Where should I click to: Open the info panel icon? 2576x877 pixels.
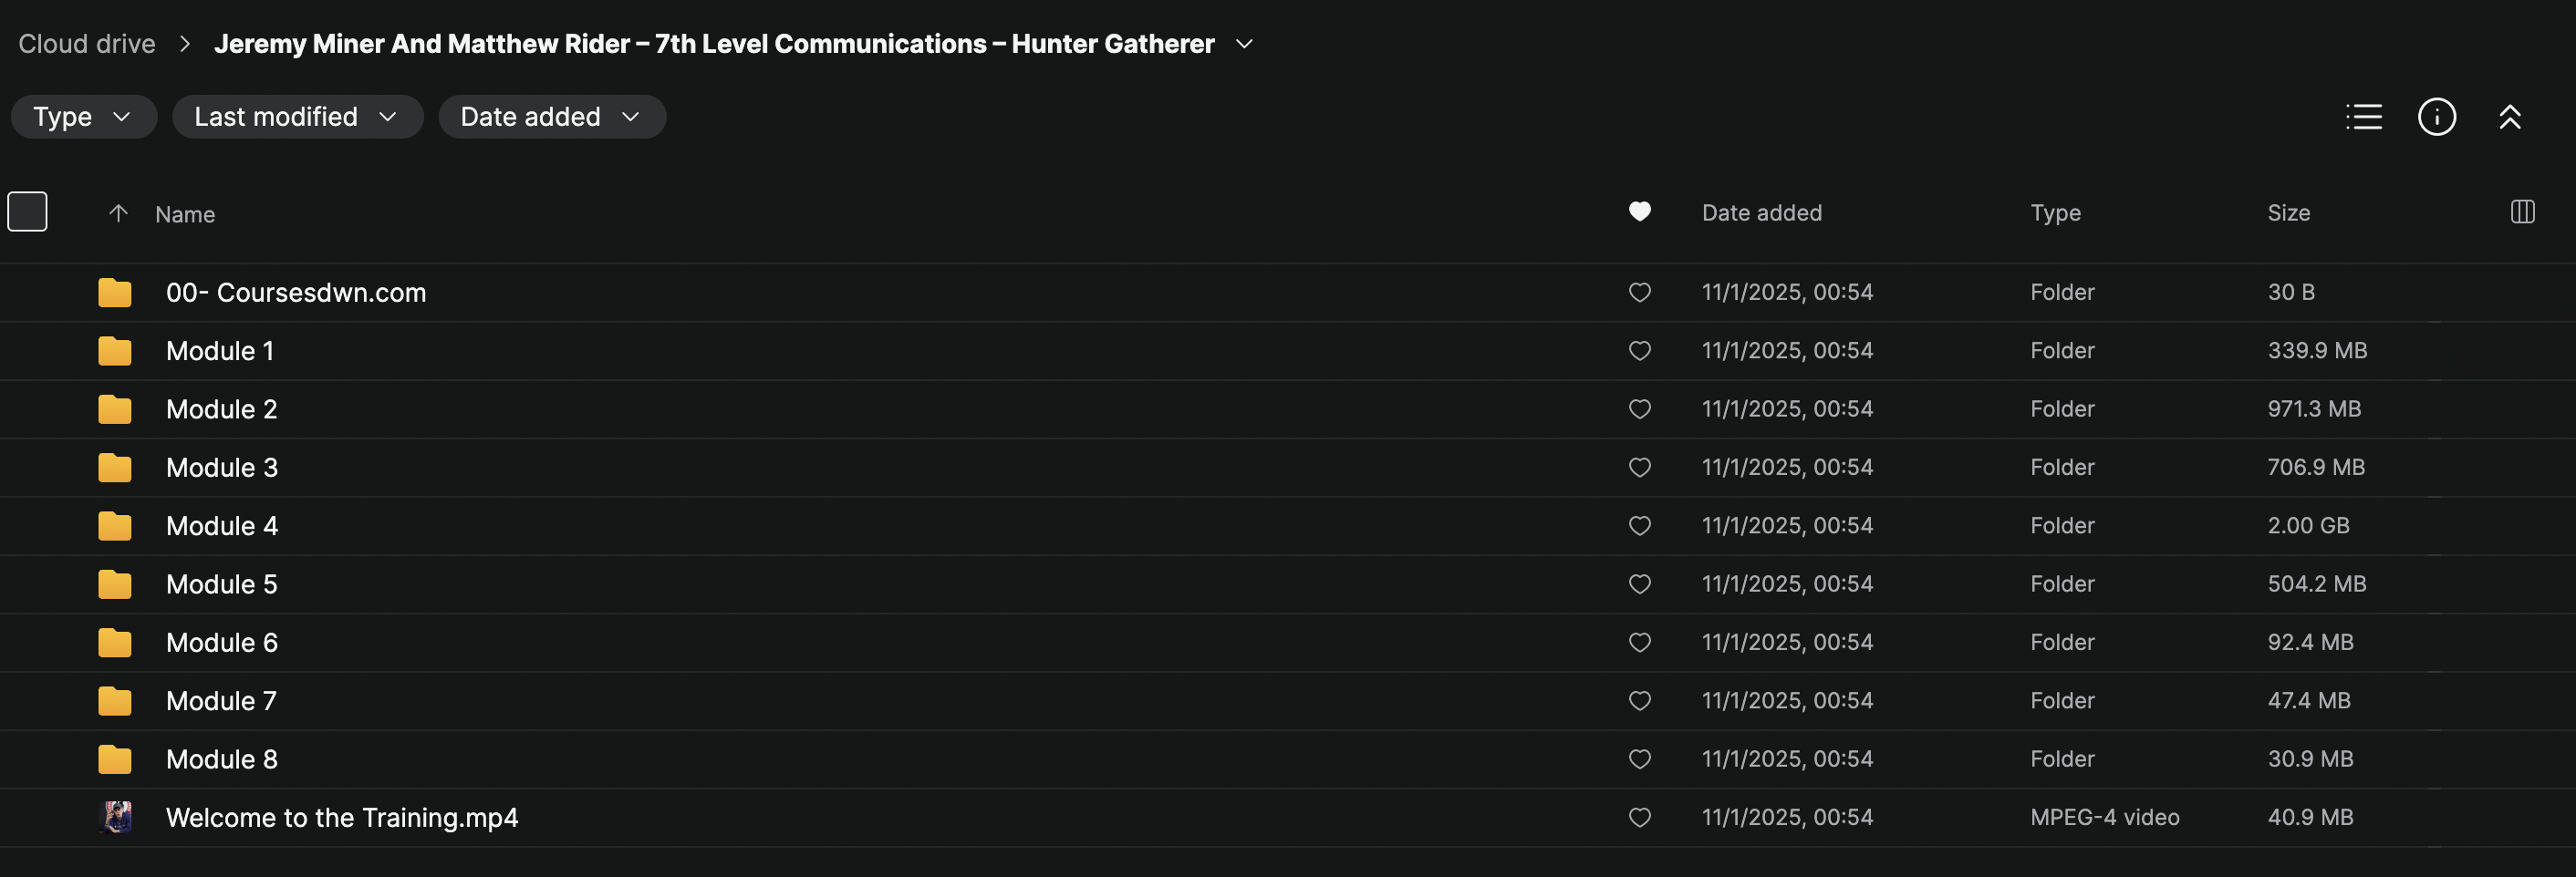[x=2436, y=117]
